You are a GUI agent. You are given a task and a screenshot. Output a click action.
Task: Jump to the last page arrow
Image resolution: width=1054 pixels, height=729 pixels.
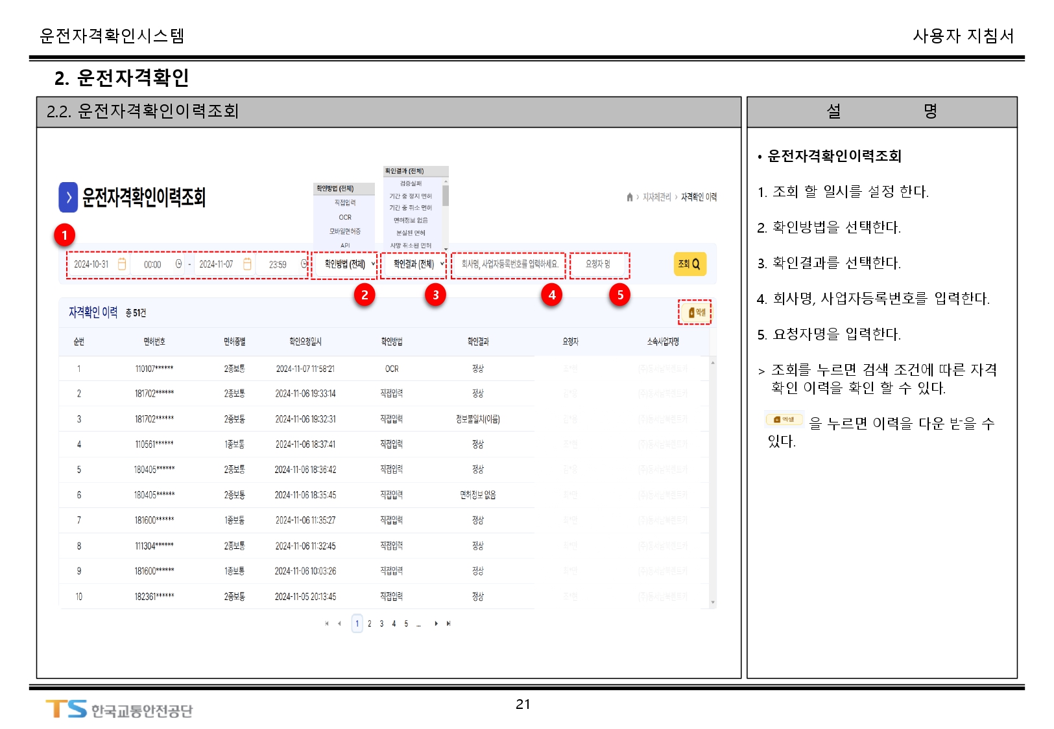coord(448,623)
